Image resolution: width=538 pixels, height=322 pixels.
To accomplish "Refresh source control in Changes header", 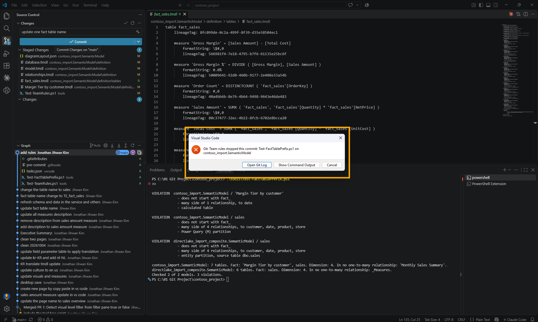I will click(133, 23).
